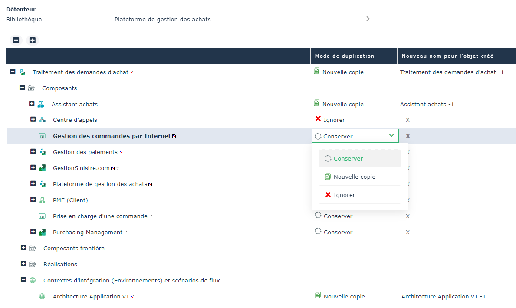The height and width of the screenshot is (308, 516).
Task: Collapse the Contextes d'intégration node
Action: click(x=23, y=280)
